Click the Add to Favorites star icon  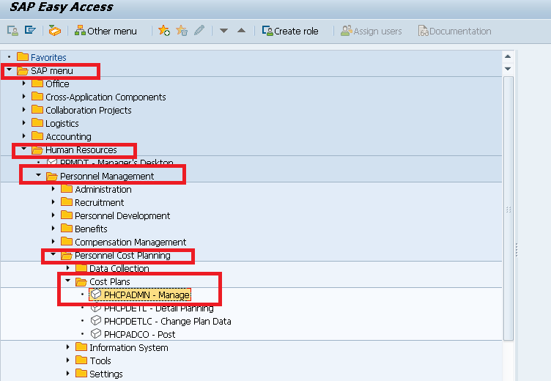[164, 31]
